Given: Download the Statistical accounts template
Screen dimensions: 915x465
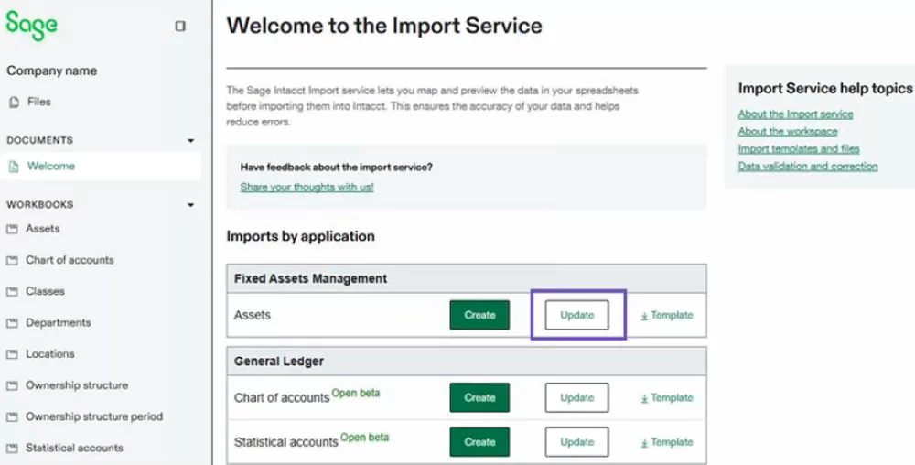Looking at the screenshot, I should click(x=666, y=442).
